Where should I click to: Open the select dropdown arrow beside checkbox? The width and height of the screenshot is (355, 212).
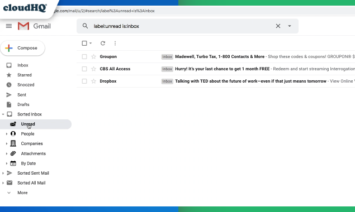(91, 43)
